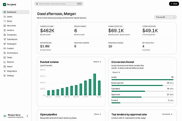Viewport: 182px width, 121px height.
Task: Click the $49.1K comm. received value
Action: pyautogui.click(x=150, y=31)
